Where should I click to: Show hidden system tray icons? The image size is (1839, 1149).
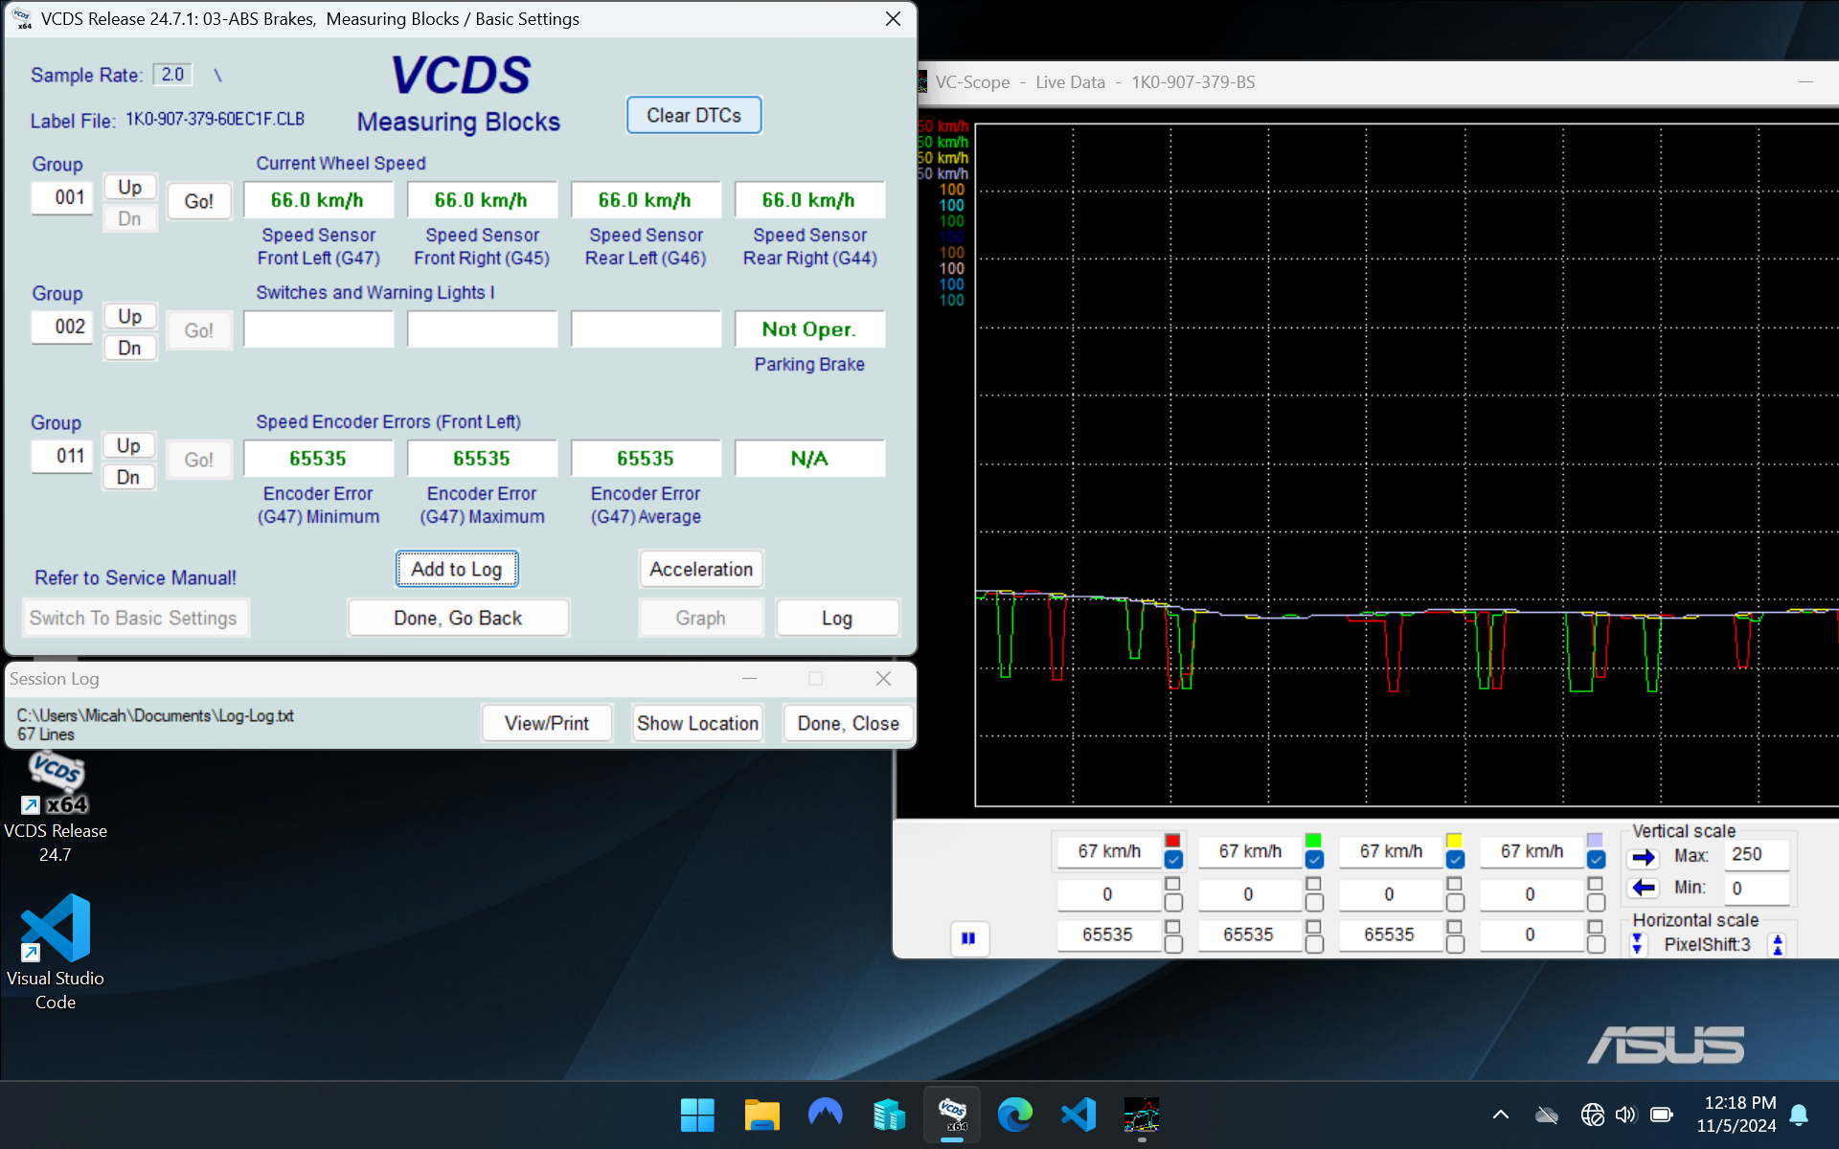coord(1501,1115)
